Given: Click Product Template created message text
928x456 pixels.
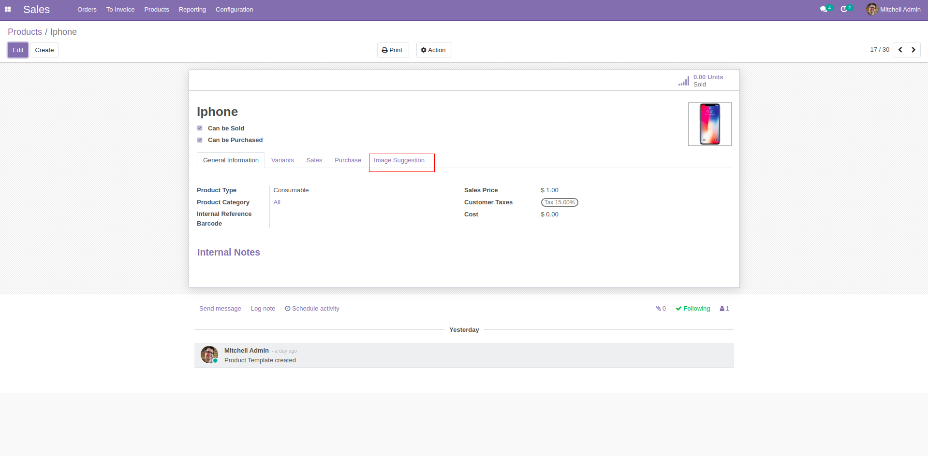Looking at the screenshot, I should click(260, 360).
